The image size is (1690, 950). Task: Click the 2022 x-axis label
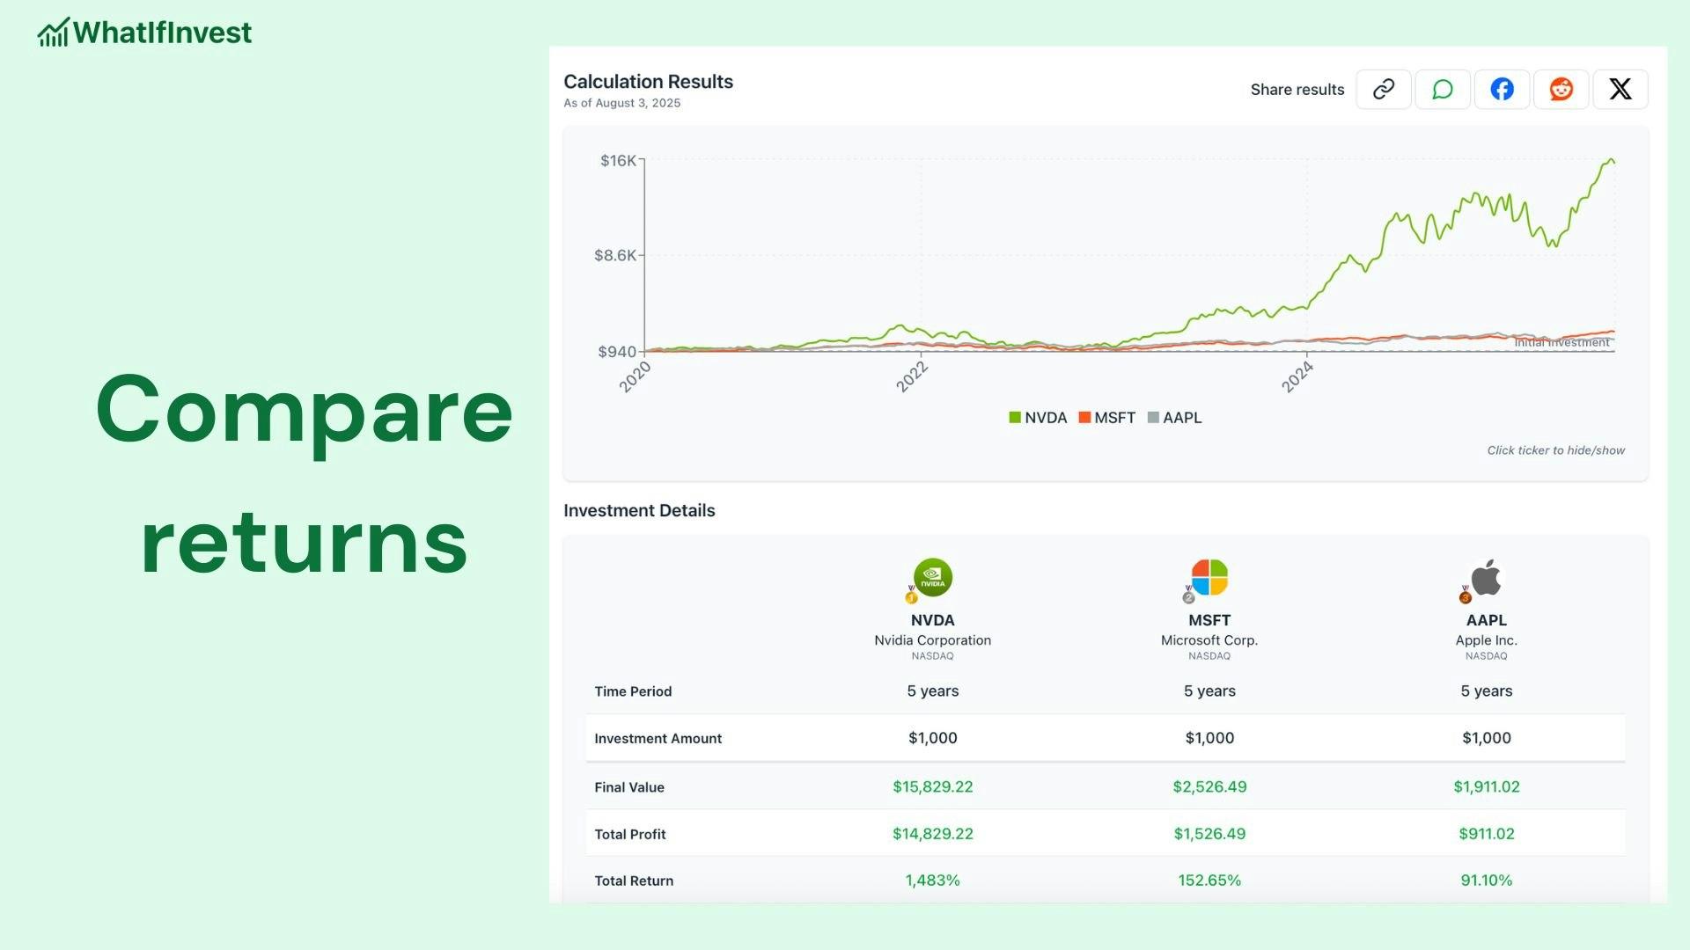pyautogui.click(x=912, y=376)
